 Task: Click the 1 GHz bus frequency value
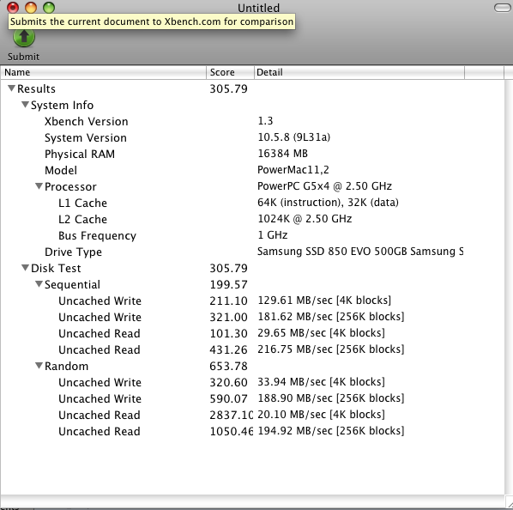(273, 235)
